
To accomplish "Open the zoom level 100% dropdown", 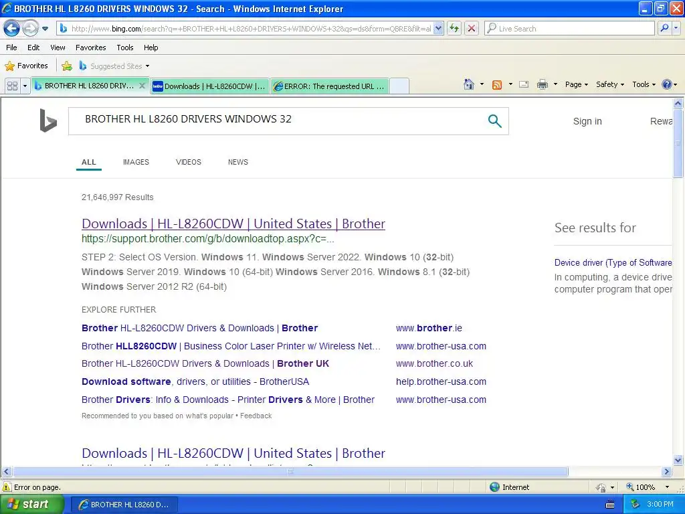I will tap(667, 487).
